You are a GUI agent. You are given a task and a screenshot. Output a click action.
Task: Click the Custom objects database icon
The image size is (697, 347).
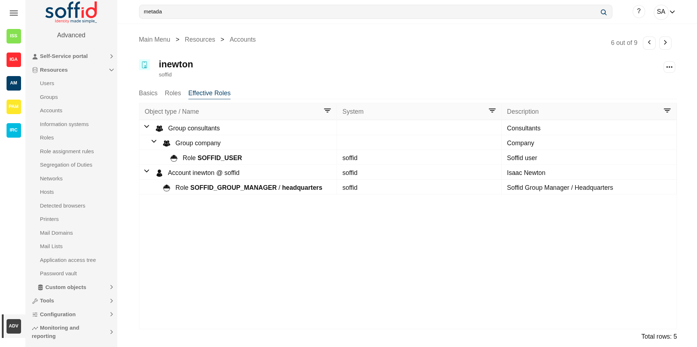click(41, 287)
